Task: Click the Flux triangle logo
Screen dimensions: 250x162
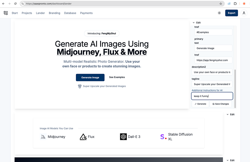Action: (x=83, y=137)
